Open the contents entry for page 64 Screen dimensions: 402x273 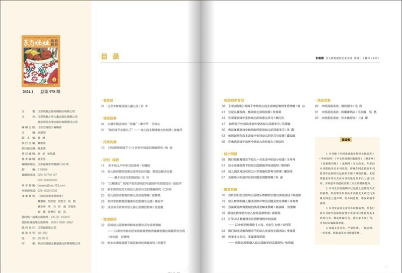tap(257, 171)
